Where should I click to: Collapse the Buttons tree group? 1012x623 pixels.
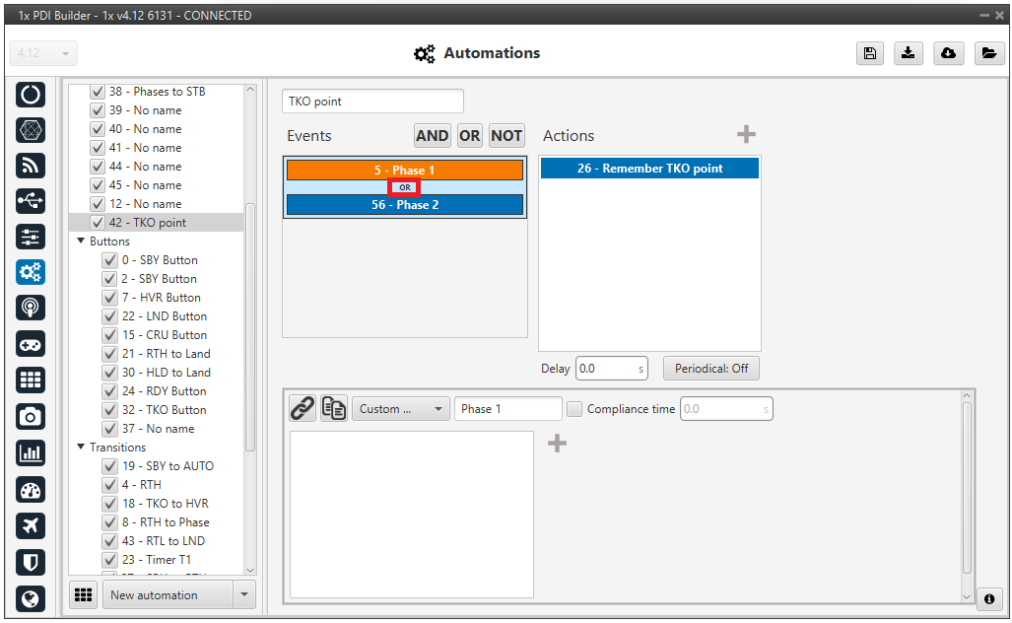tap(80, 242)
